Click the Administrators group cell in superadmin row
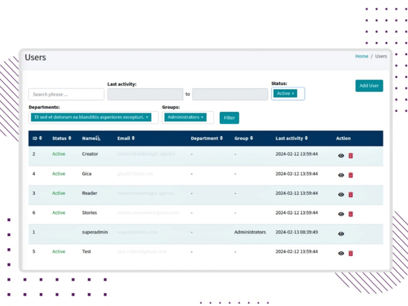The width and height of the screenshot is (408, 306). (250, 232)
